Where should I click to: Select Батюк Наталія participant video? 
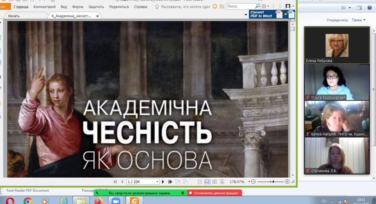(x=337, y=119)
